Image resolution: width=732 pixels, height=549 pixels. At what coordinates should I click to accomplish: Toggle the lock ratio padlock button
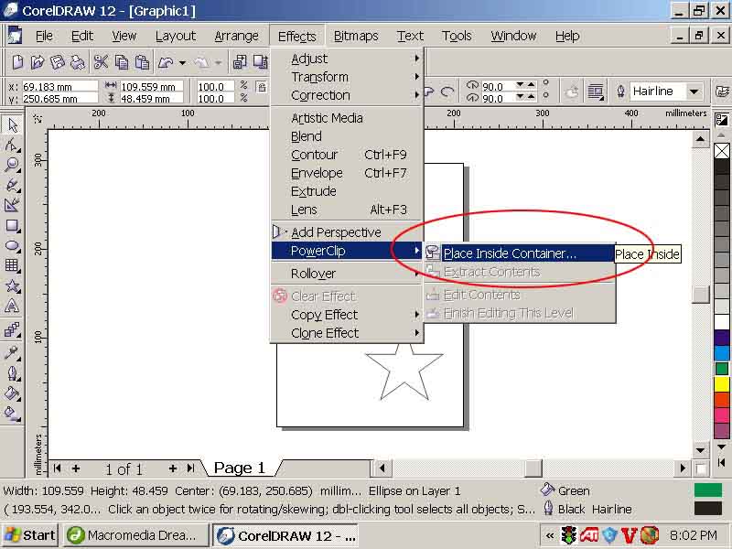(262, 87)
